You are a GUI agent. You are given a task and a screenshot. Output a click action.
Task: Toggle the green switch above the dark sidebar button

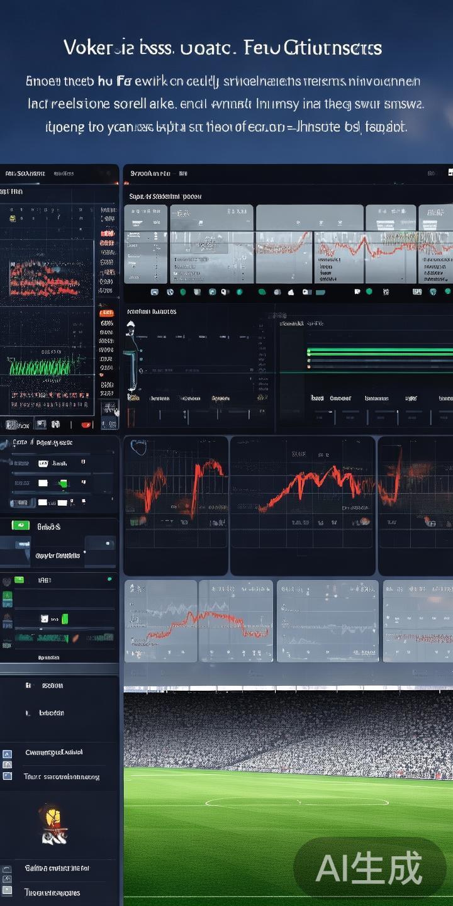(20, 525)
